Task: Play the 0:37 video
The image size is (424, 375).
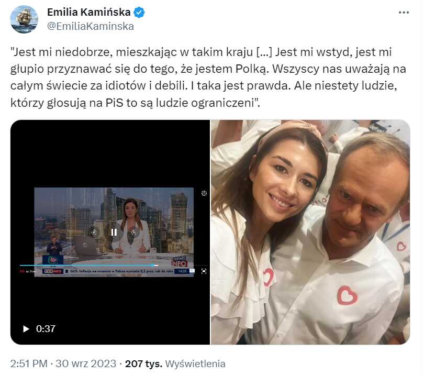Action: [26, 329]
